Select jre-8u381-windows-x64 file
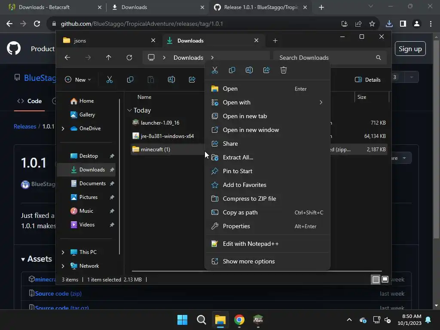The width and height of the screenshot is (440, 330). (x=167, y=136)
